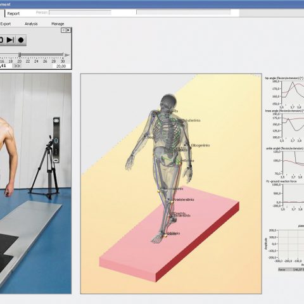Click the knee angle flexion/extension graph

[293, 125]
